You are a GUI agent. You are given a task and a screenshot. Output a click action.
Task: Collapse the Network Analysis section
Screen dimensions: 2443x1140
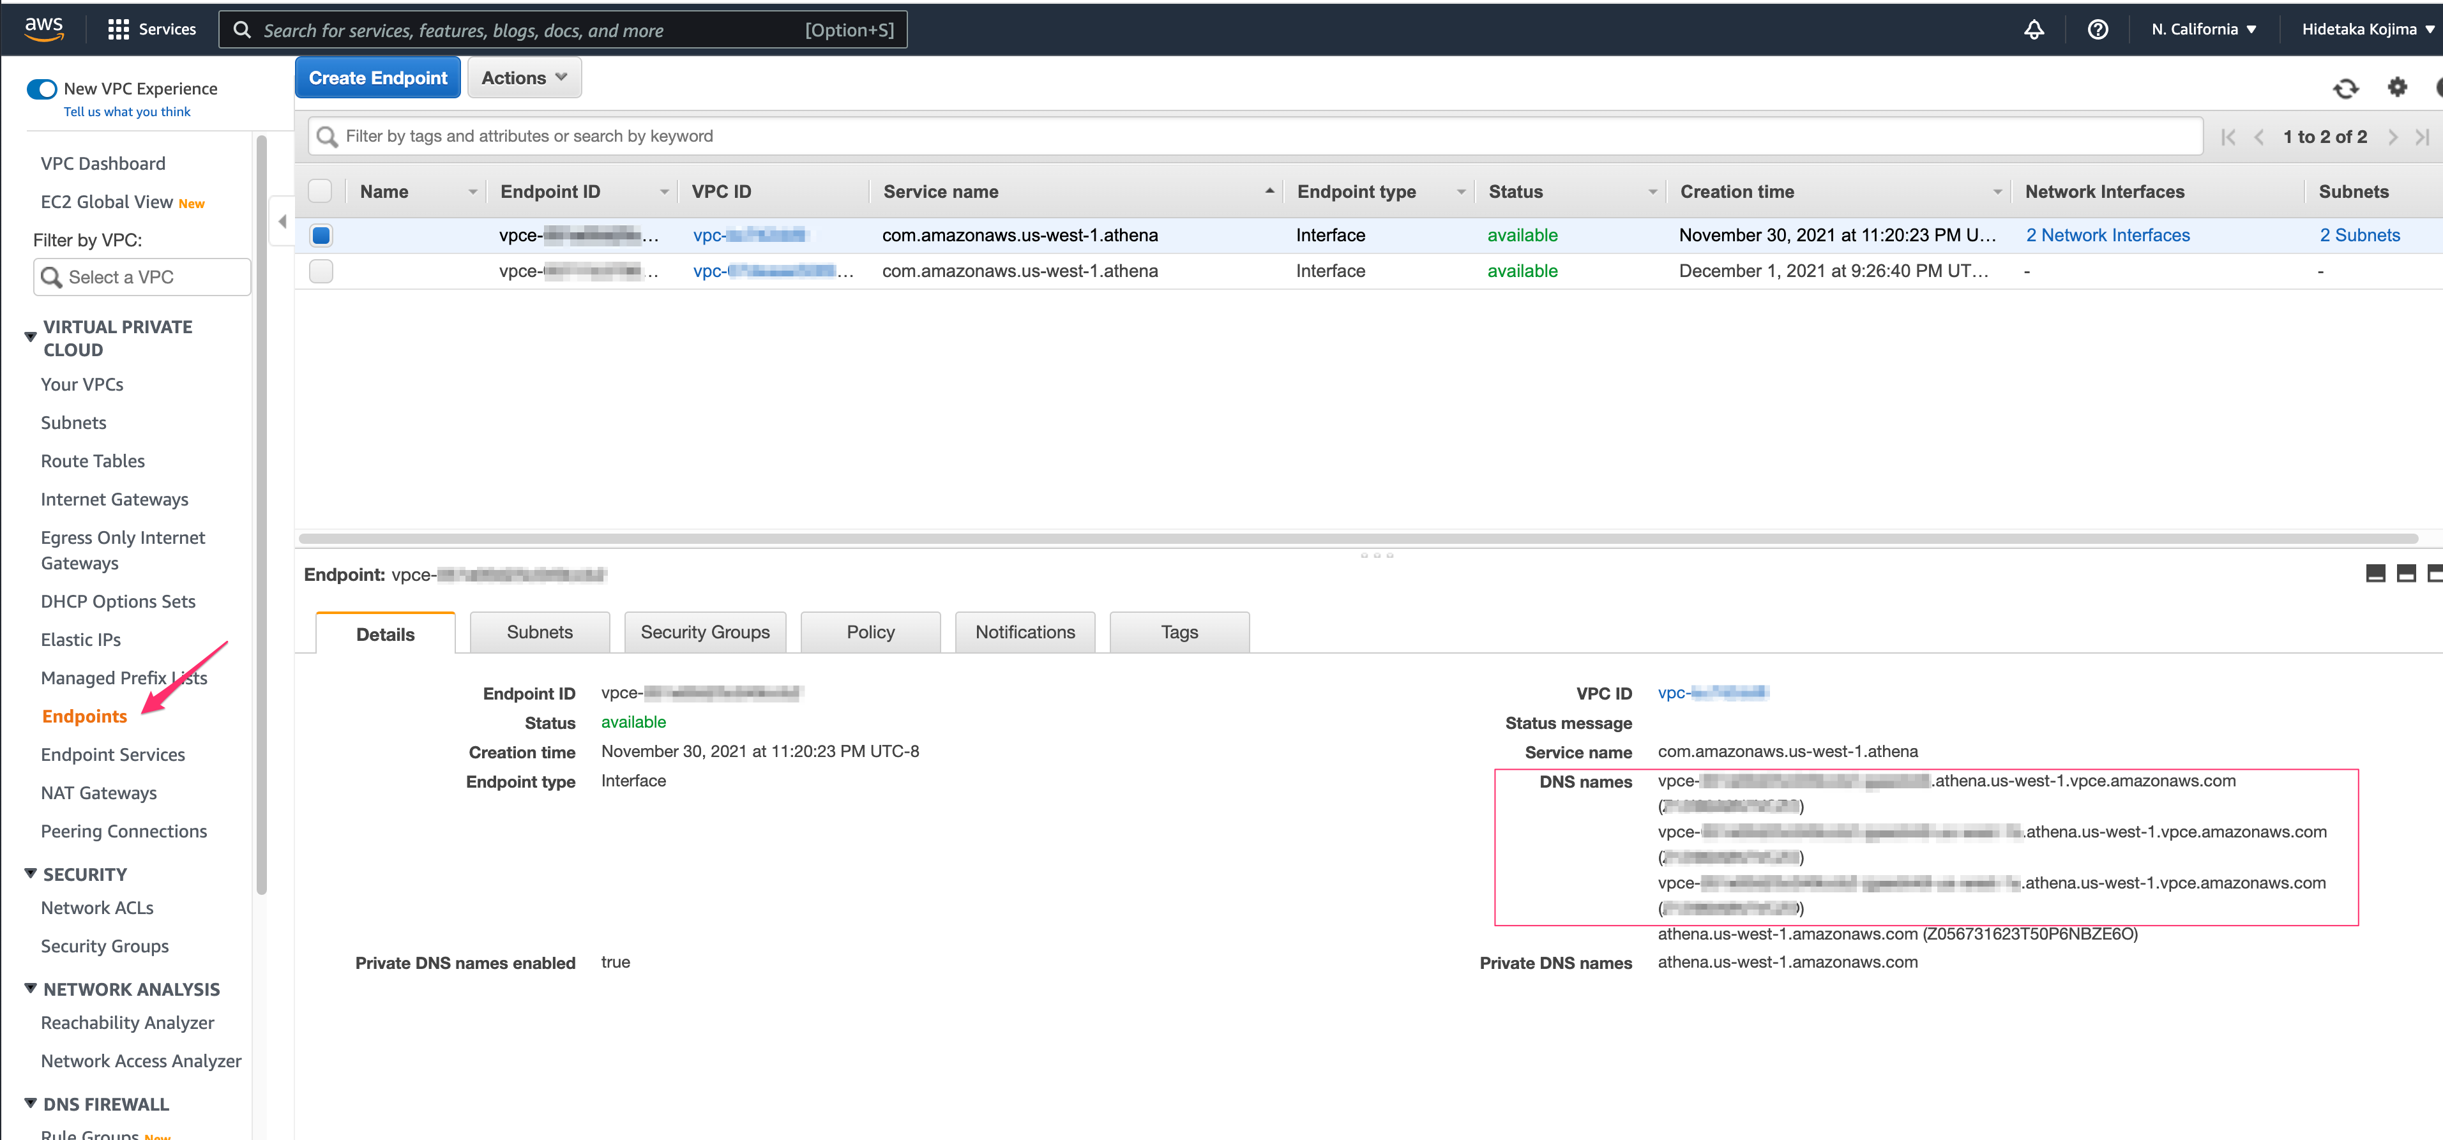[x=31, y=987]
